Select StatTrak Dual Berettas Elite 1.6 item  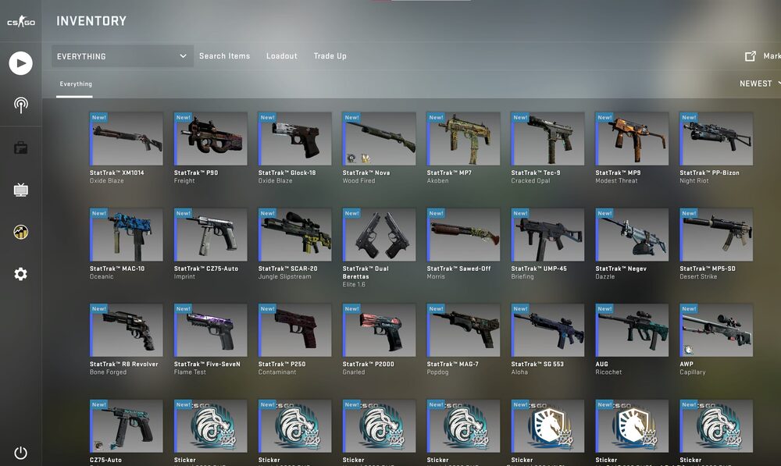tap(379, 234)
